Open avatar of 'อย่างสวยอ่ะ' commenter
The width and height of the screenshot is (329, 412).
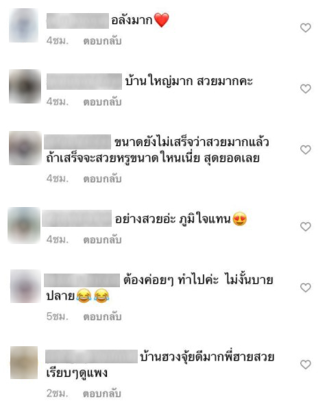pyautogui.click(x=24, y=226)
